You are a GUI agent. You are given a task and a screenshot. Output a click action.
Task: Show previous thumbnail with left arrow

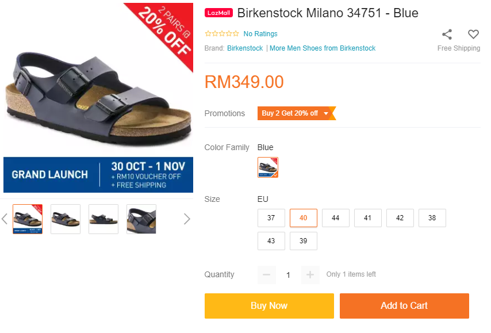pyautogui.click(x=5, y=219)
